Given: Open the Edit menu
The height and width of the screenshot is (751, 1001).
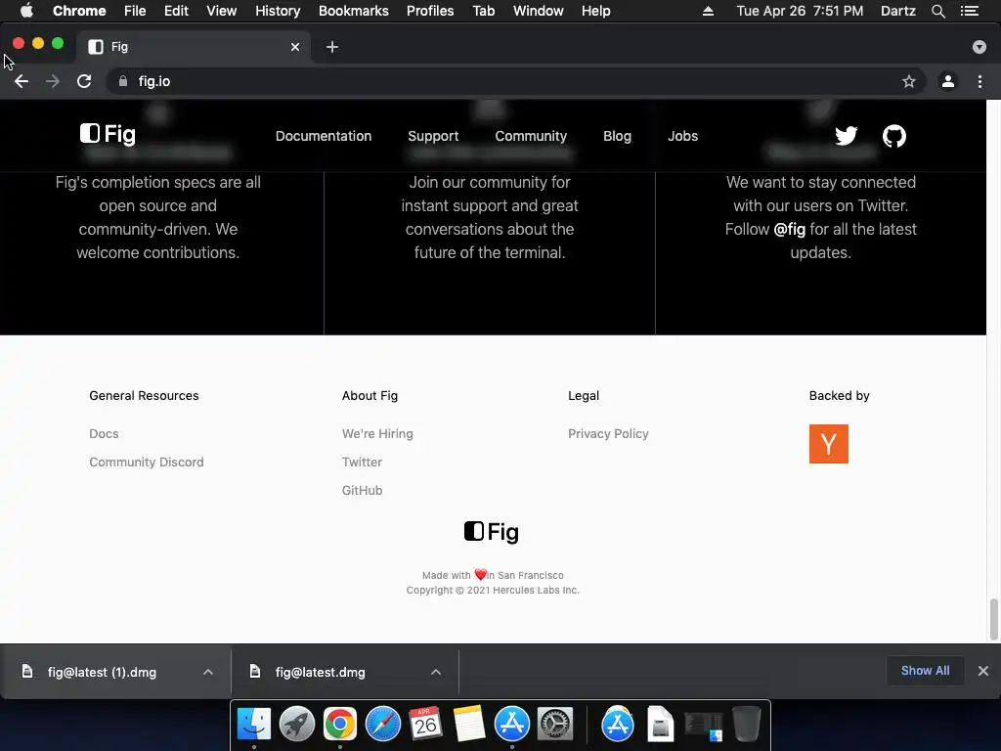Looking at the screenshot, I should (176, 11).
